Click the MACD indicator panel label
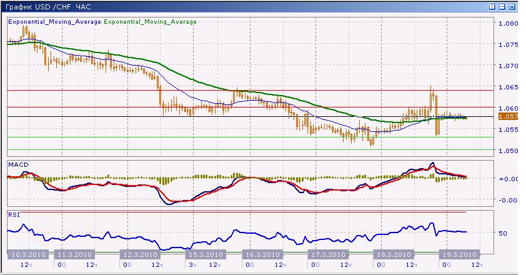Screen dimensions: 526x275 (x=19, y=165)
